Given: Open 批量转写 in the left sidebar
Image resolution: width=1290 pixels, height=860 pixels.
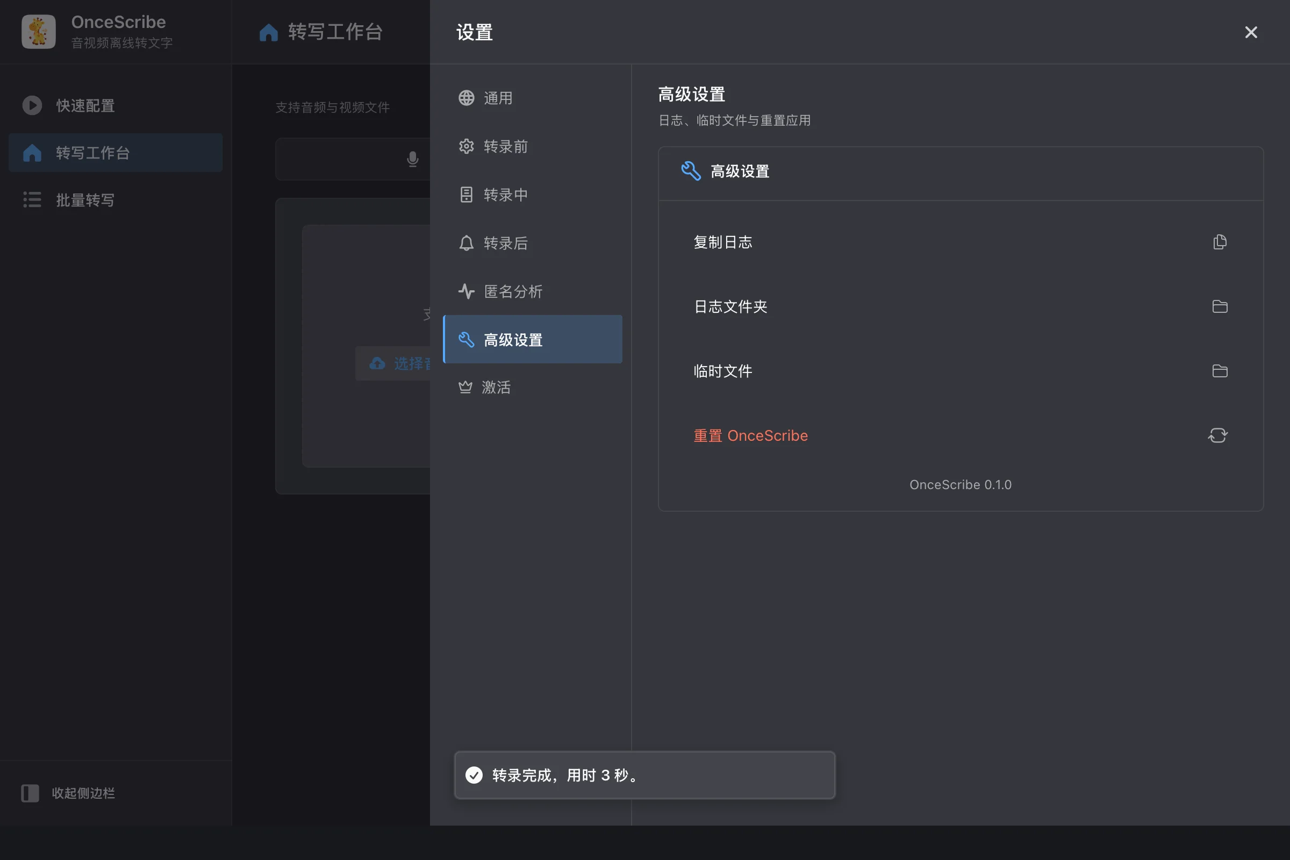Looking at the screenshot, I should (x=116, y=199).
